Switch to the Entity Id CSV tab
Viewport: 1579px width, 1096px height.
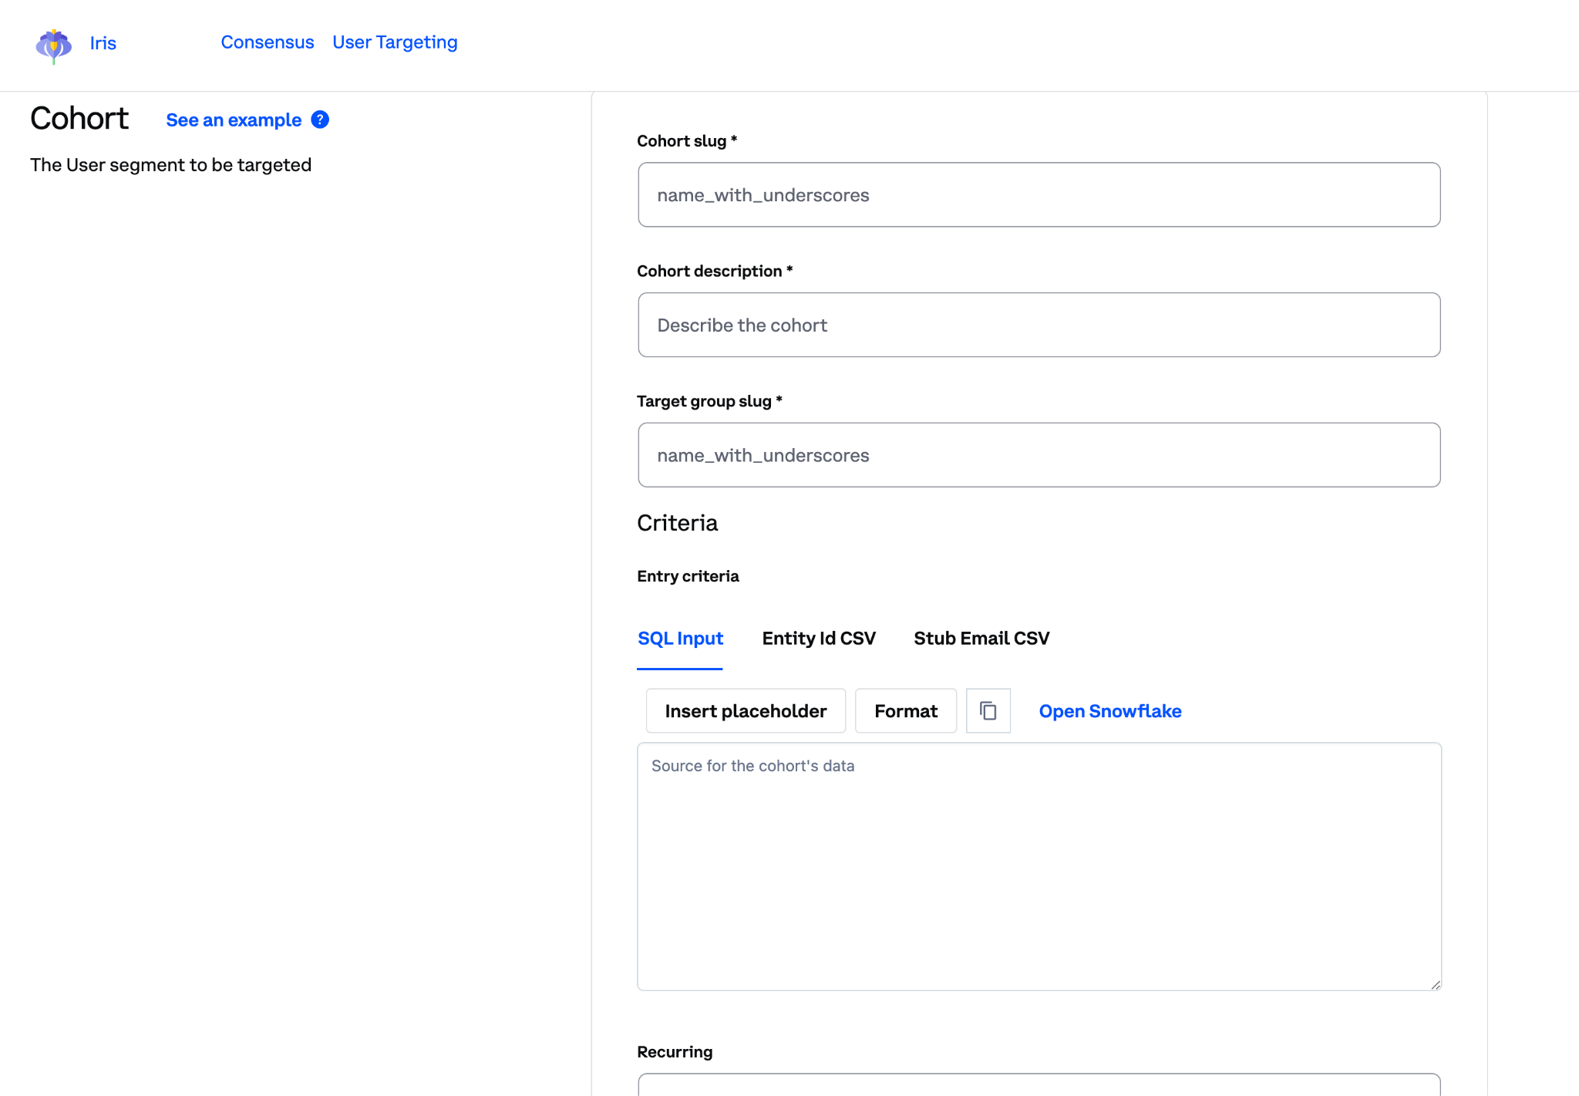(x=819, y=638)
